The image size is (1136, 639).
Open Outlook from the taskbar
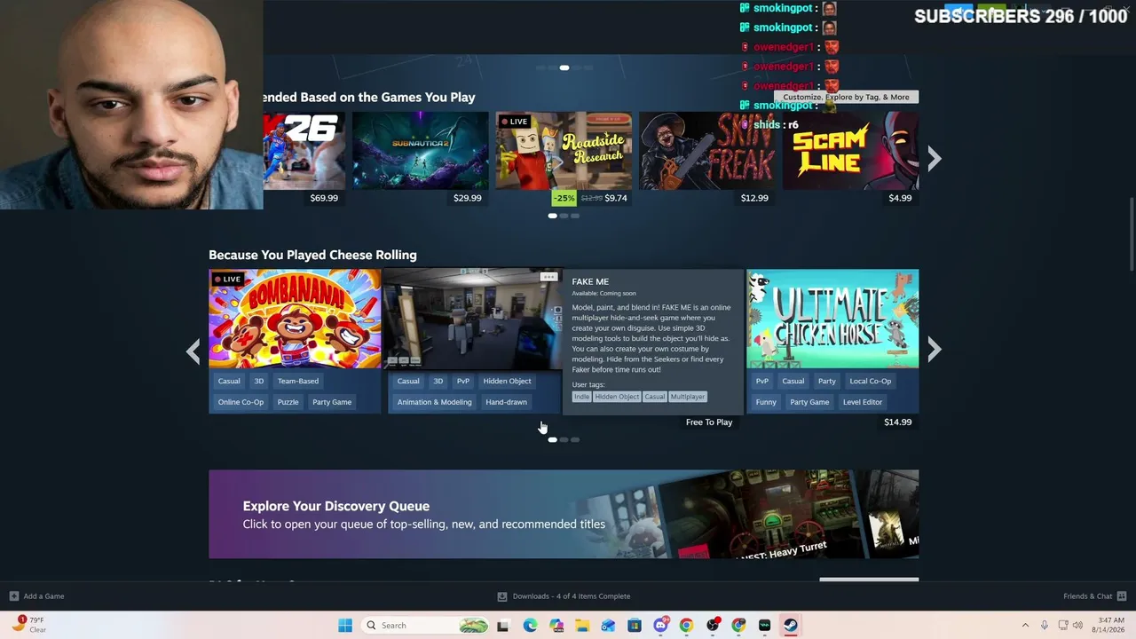tap(608, 626)
